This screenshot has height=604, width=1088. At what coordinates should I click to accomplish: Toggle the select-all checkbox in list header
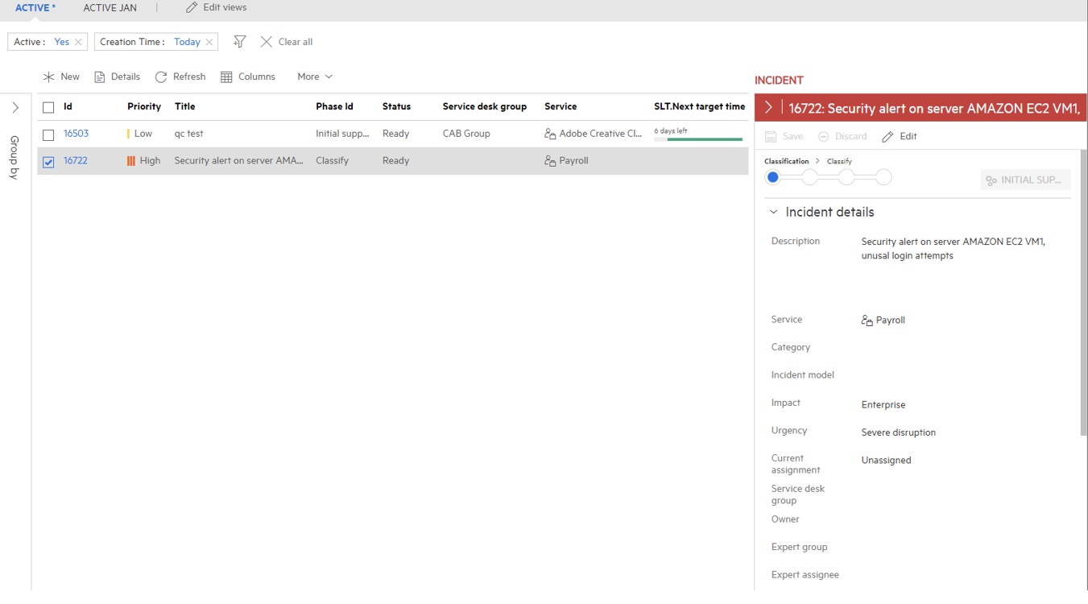tap(47, 106)
